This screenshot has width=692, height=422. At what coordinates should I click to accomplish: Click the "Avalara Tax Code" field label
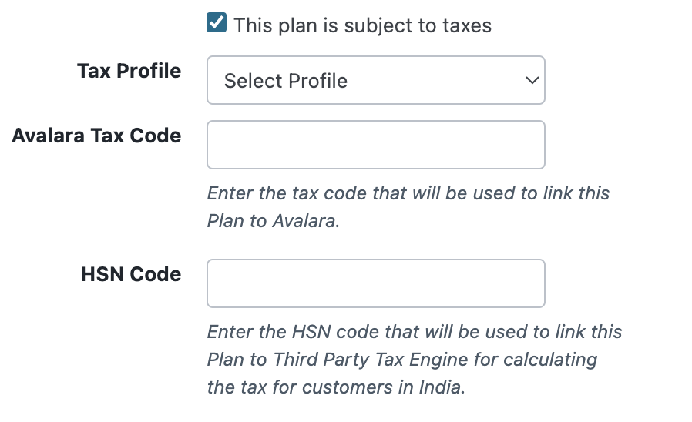coord(97,136)
